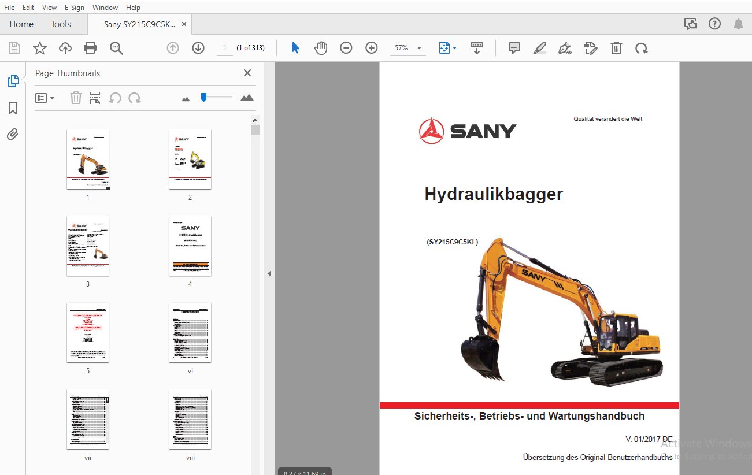Select the Sany SY215C9C5K document tab

(139, 24)
